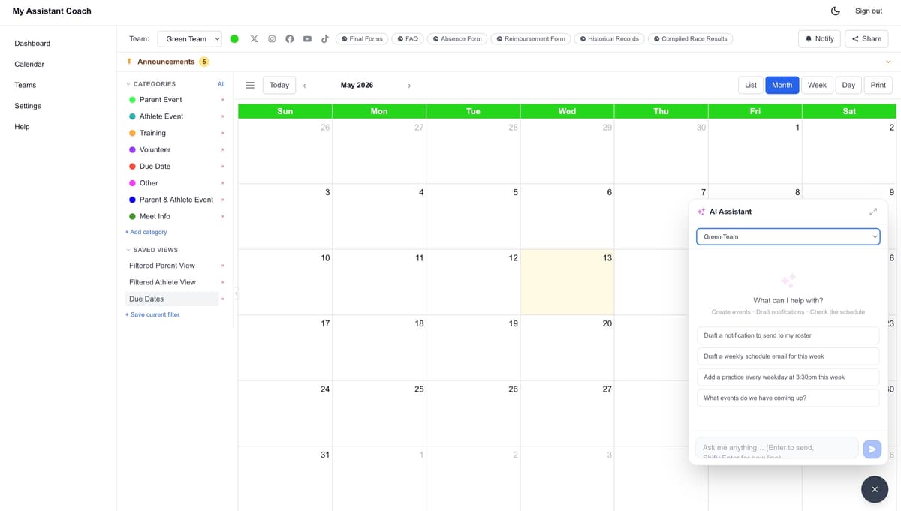
Task: Remove the Athlete Event category
Action: point(223,116)
